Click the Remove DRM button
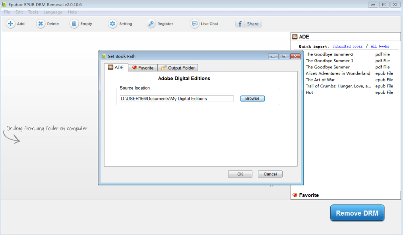Viewport: 403px width, 235px height. (x=357, y=213)
